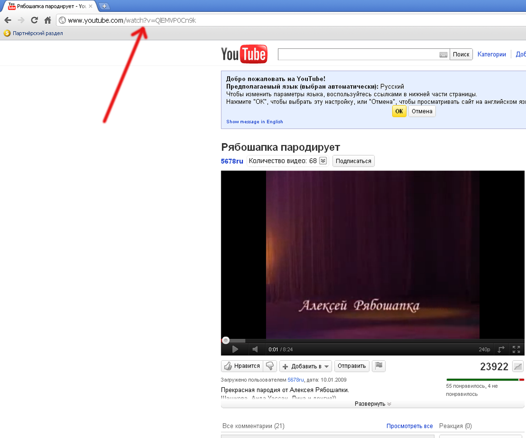Screen dimensions: 526x438
Task: Dislike the video with the thumbs-down icon
Action: (x=270, y=366)
